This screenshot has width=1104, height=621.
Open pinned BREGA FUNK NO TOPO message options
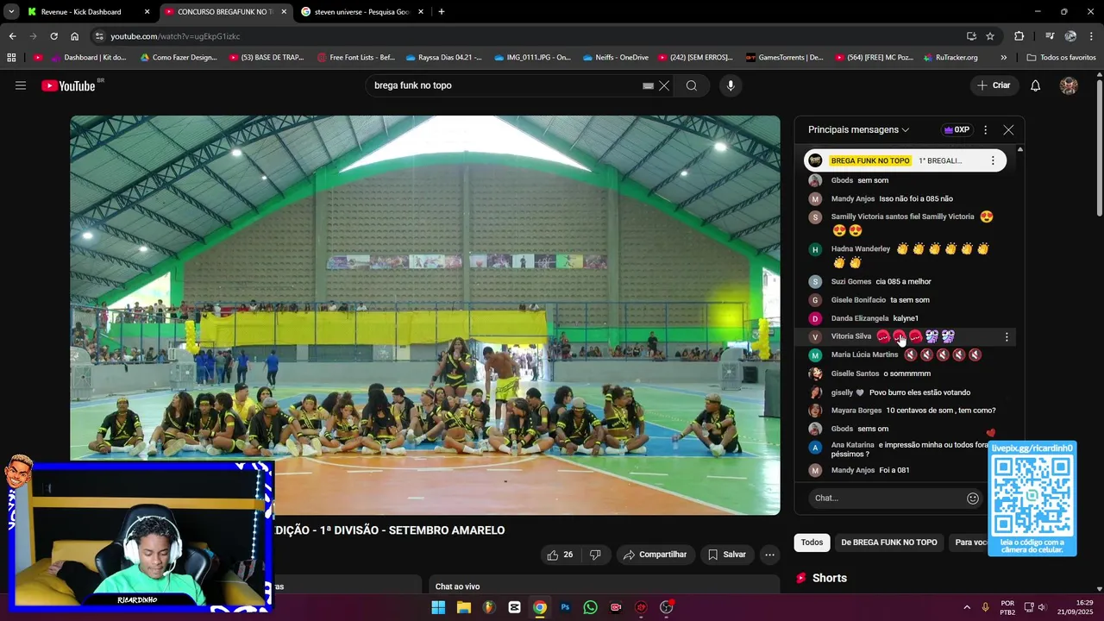point(993,160)
